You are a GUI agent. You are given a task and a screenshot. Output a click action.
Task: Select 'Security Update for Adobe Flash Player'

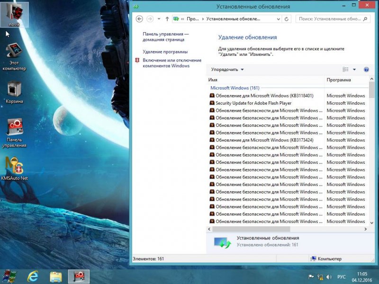tap(288, 103)
